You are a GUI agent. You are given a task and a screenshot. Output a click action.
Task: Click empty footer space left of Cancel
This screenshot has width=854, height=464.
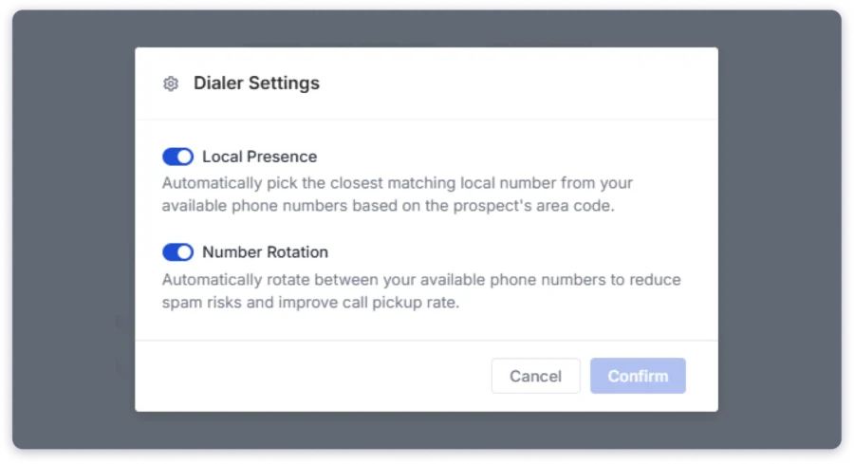pos(313,376)
